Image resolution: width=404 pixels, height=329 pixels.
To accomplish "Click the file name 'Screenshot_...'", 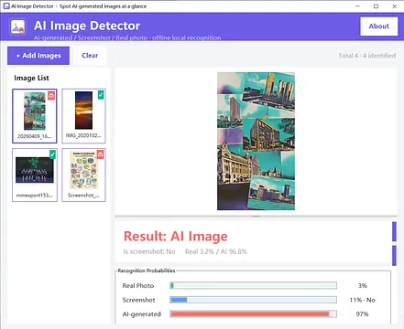I will 83,196.
